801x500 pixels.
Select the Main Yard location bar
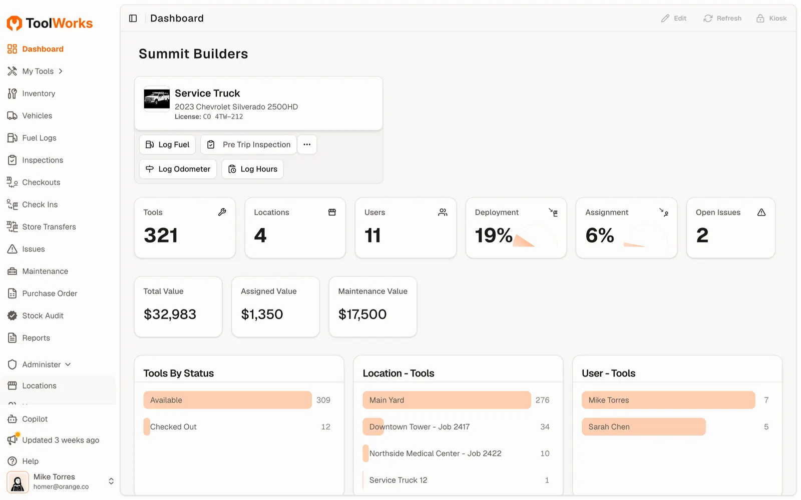tap(447, 400)
